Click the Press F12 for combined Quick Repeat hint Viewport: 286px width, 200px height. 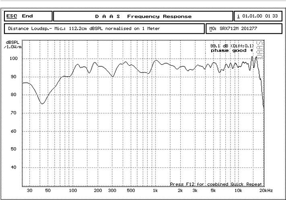(216, 184)
